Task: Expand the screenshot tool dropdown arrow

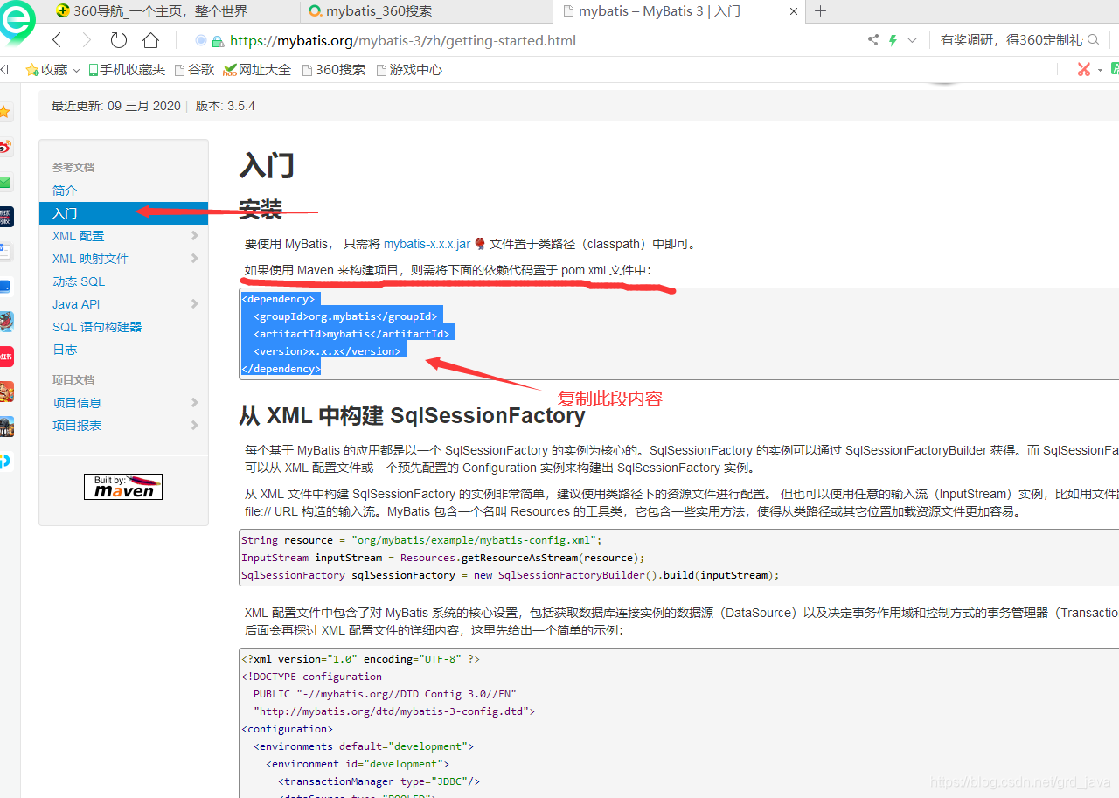Action: pos(1099,70)
